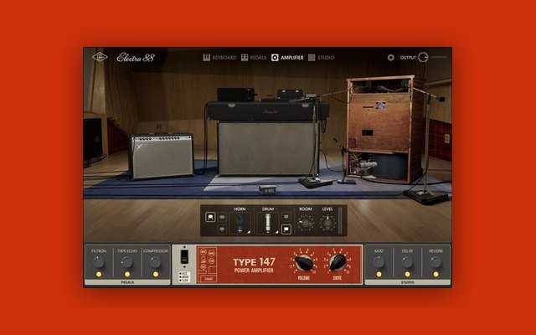Screen dimensions: 536x335
Task: Click the Pedals section label bar
Action: click(x=127, y=282)
